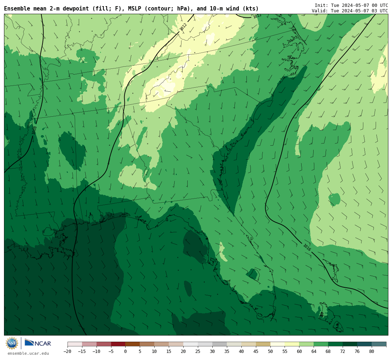Image resolution: width=392 pixels, height=358 pixels.
Task: Click the colorbar tick label 50
Action: click(x=270, y=351)
